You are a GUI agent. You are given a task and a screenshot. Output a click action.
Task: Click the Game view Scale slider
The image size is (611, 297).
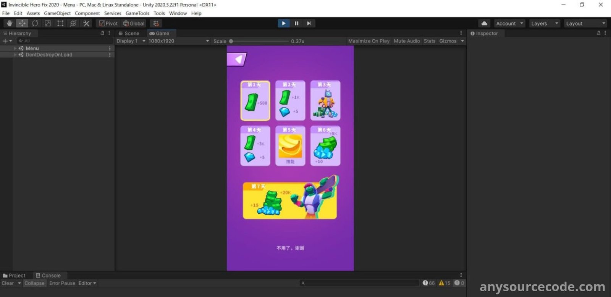(260, 41)
